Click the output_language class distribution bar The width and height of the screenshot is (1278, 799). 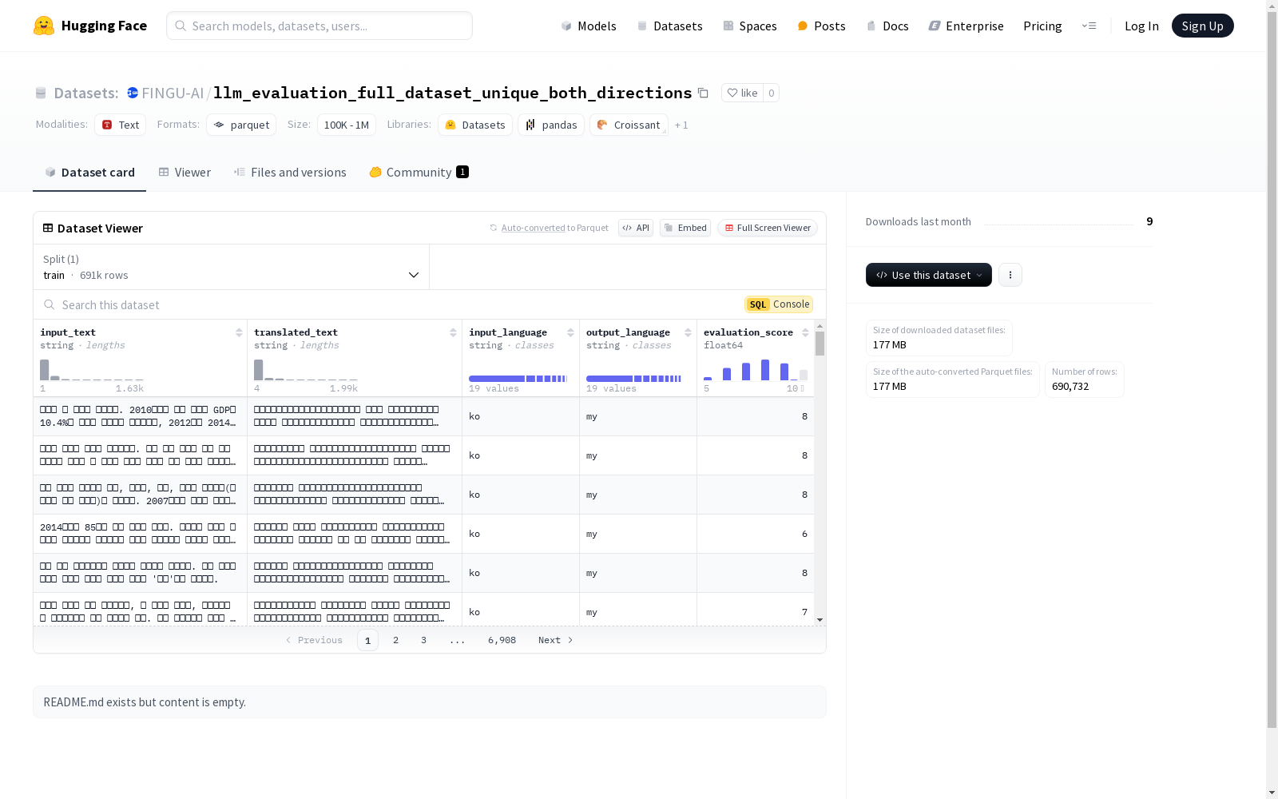click(635, 378)
